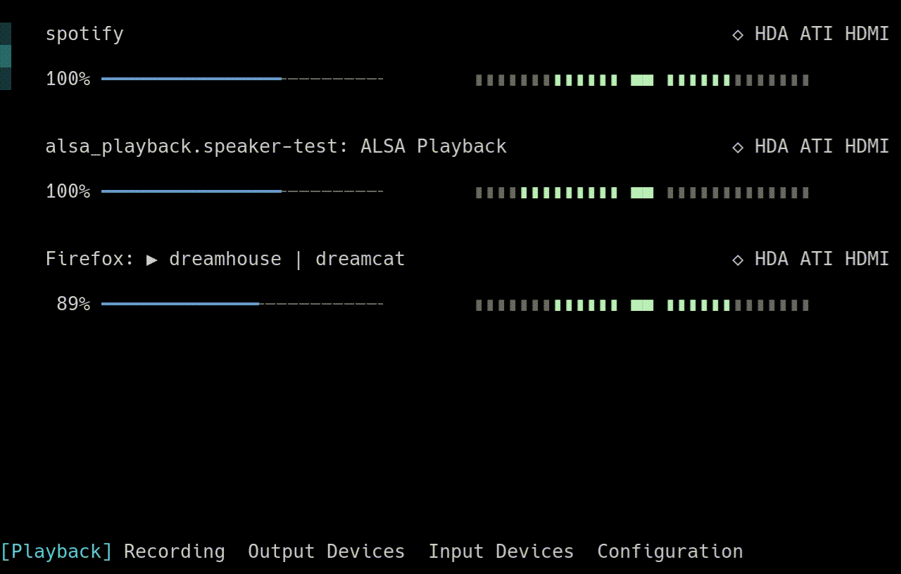Go to the Input Devices section
The image size is (901, 574).
(500, 551)
